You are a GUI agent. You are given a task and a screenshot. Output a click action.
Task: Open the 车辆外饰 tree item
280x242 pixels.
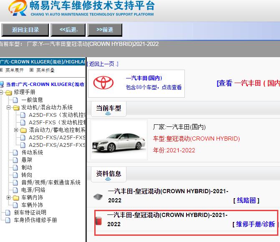coord(32,205)
